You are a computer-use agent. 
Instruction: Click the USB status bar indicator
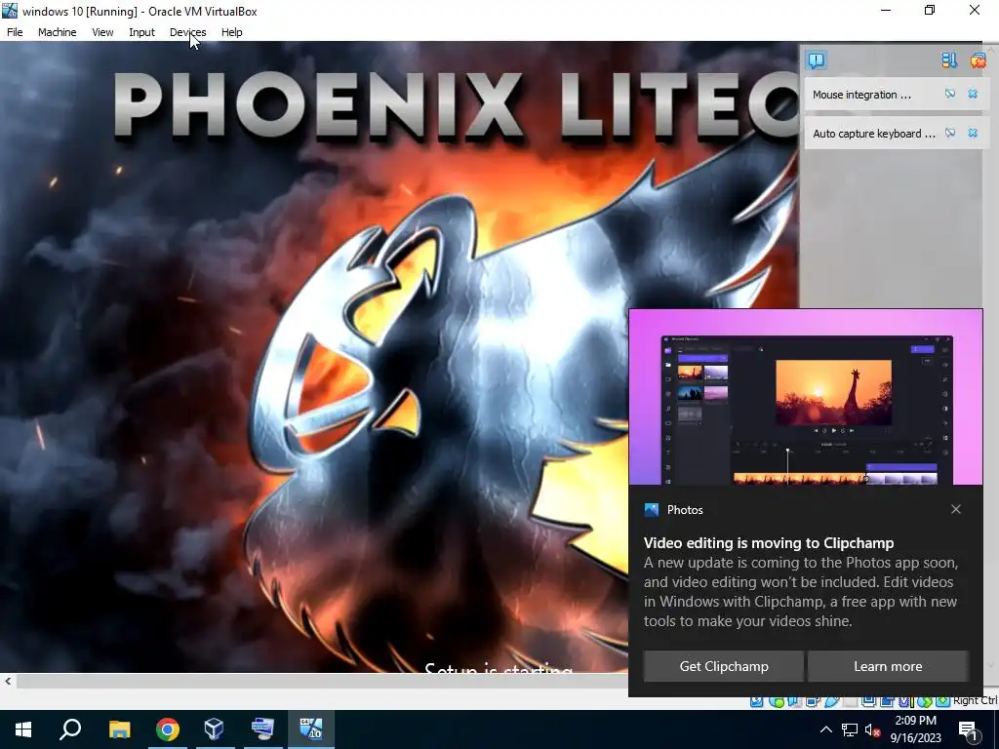tap(831, 700)
